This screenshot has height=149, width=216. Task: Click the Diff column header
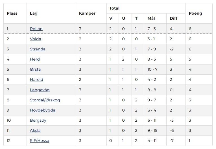point(174,18)
